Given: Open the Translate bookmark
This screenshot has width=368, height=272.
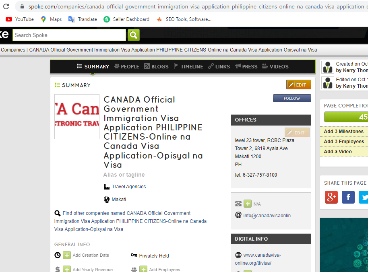Looking at the screenshot, I should pyautogui.click(x=83, y=19).
